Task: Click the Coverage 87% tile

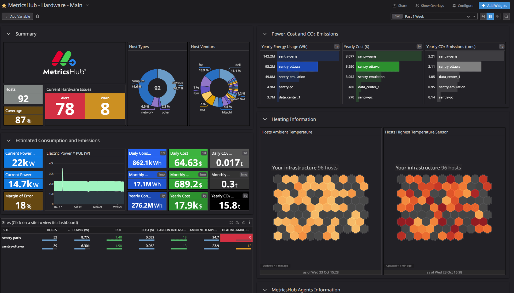Action: click(23, 116)
